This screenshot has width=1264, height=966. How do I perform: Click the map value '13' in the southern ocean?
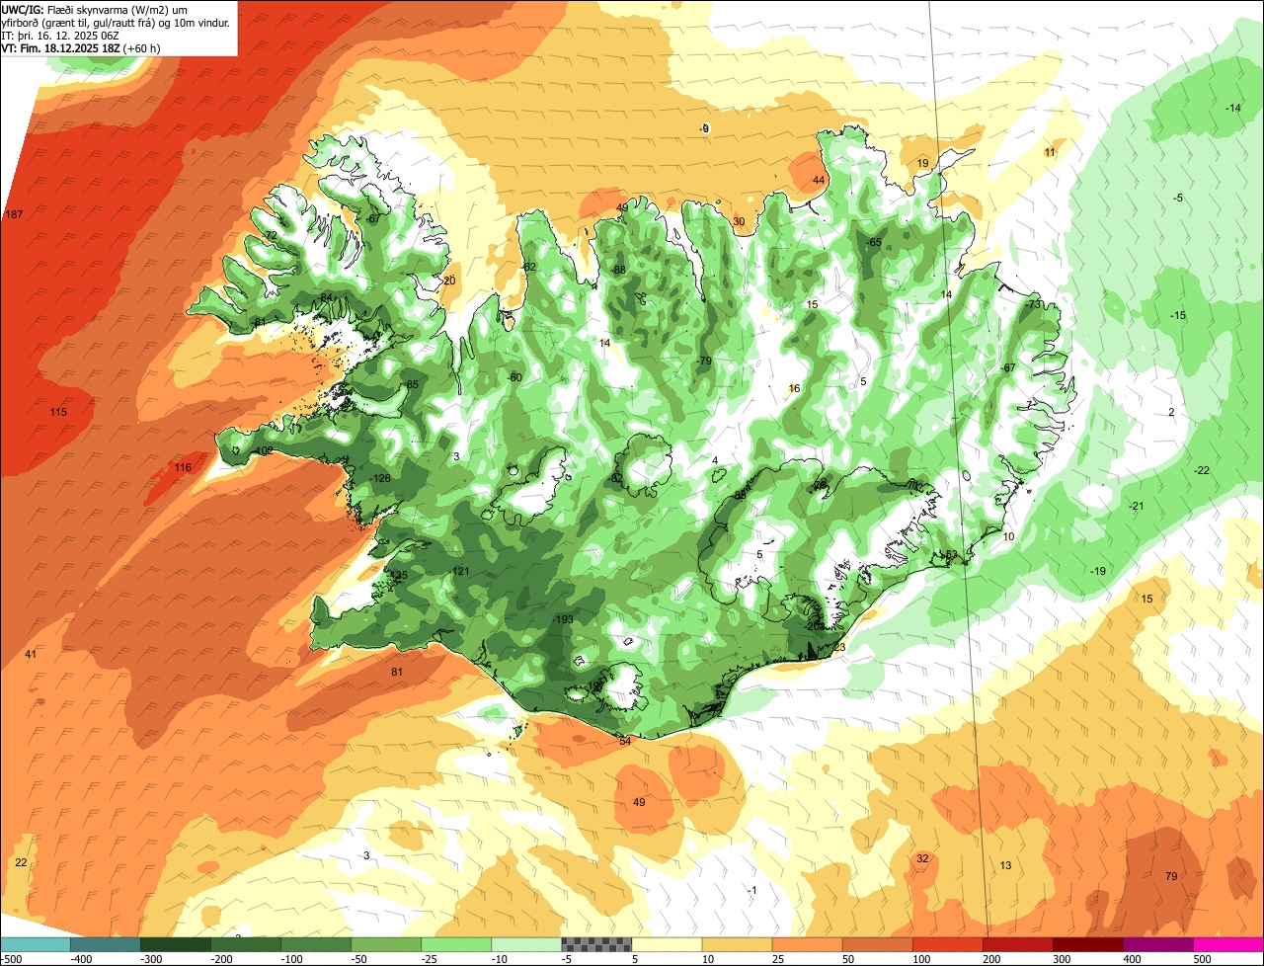pos(1005,865)
